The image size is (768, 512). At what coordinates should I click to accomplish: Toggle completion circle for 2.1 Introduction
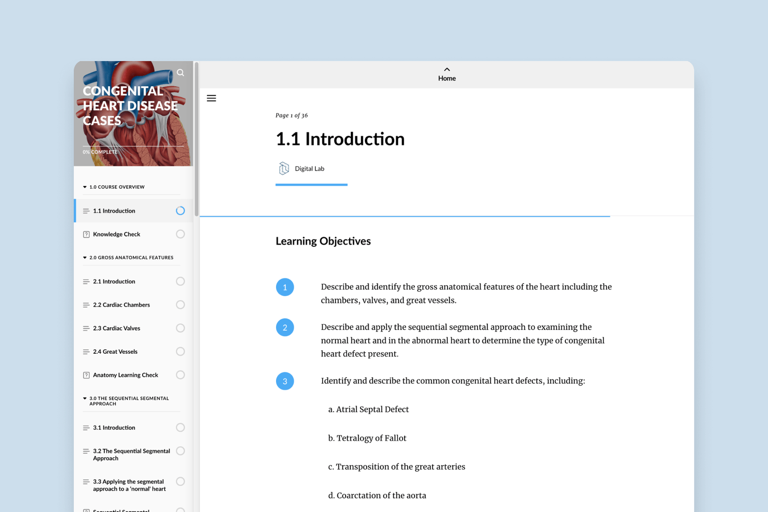180,281
